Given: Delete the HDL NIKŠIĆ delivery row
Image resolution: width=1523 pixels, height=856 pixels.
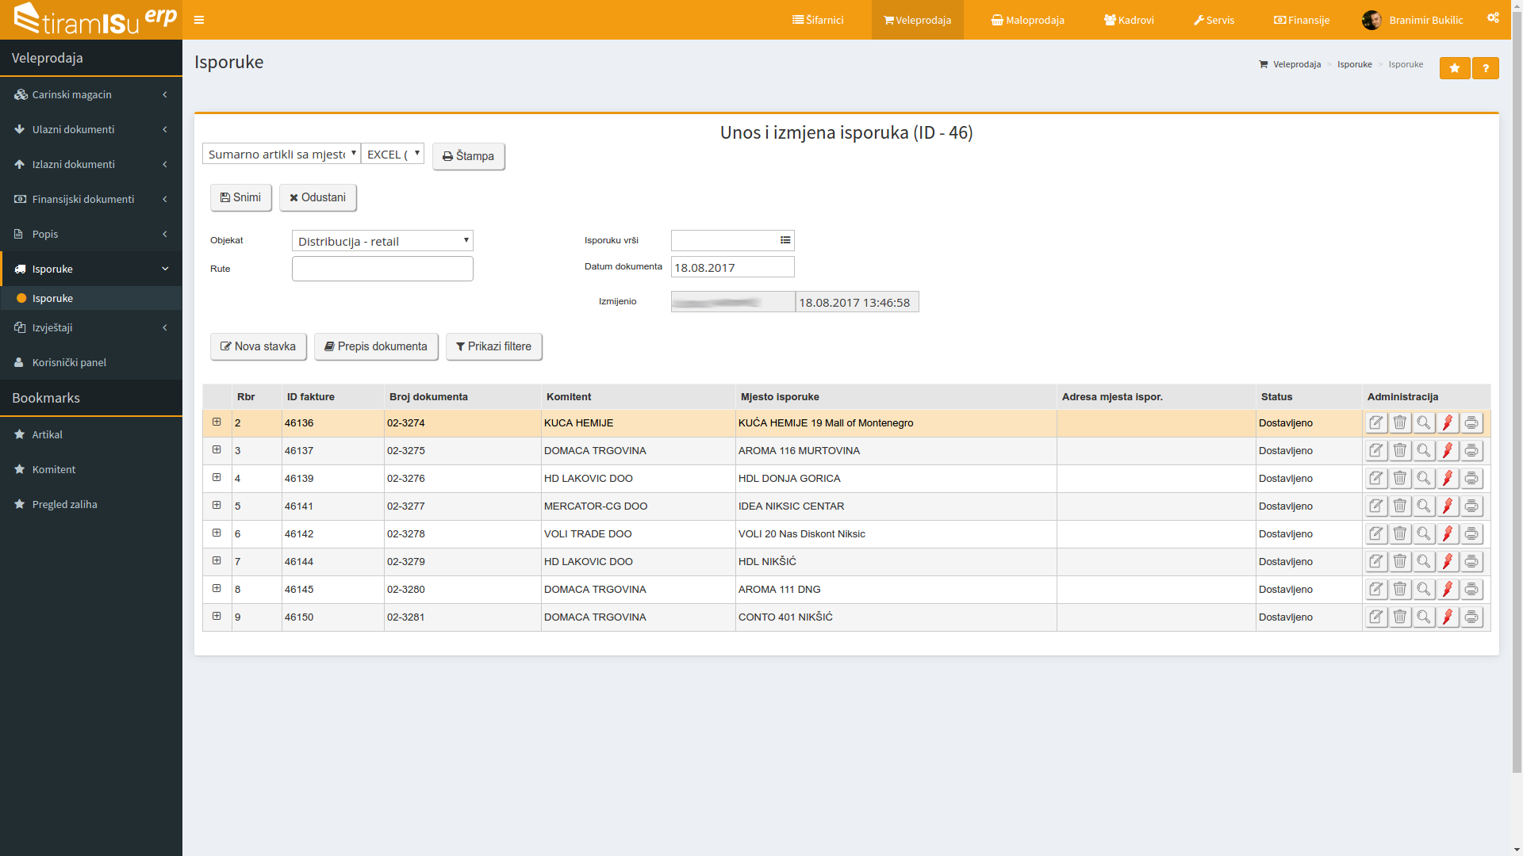Looking at the screenshot, I should [x=1400, y=562].
